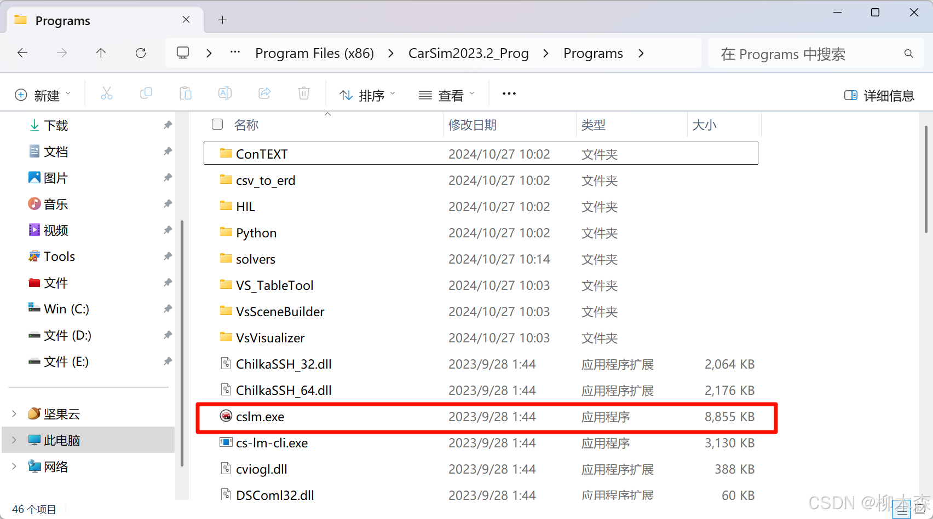Select the Python folder row
Screen dimensions: 933x519
[481, 232]
